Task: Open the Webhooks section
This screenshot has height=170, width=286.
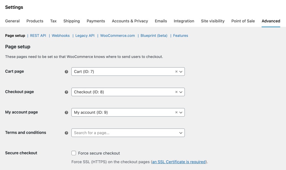Action: [x=61, y=35]
